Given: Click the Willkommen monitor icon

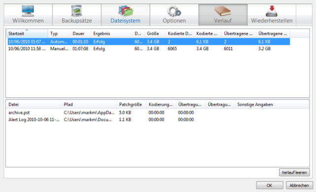Looking at the screenshot, I should [28, 11].
